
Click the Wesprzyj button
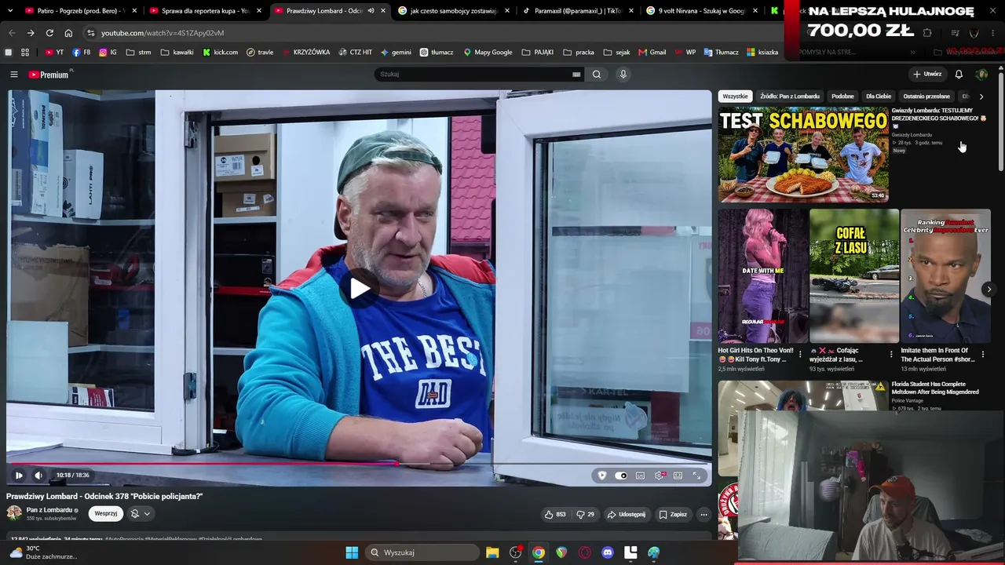click(105, 514)
